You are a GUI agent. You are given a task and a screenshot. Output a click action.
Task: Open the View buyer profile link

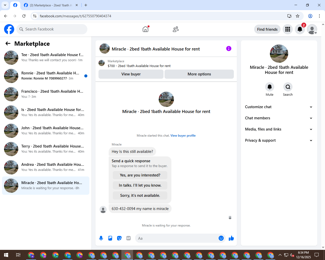183,136
